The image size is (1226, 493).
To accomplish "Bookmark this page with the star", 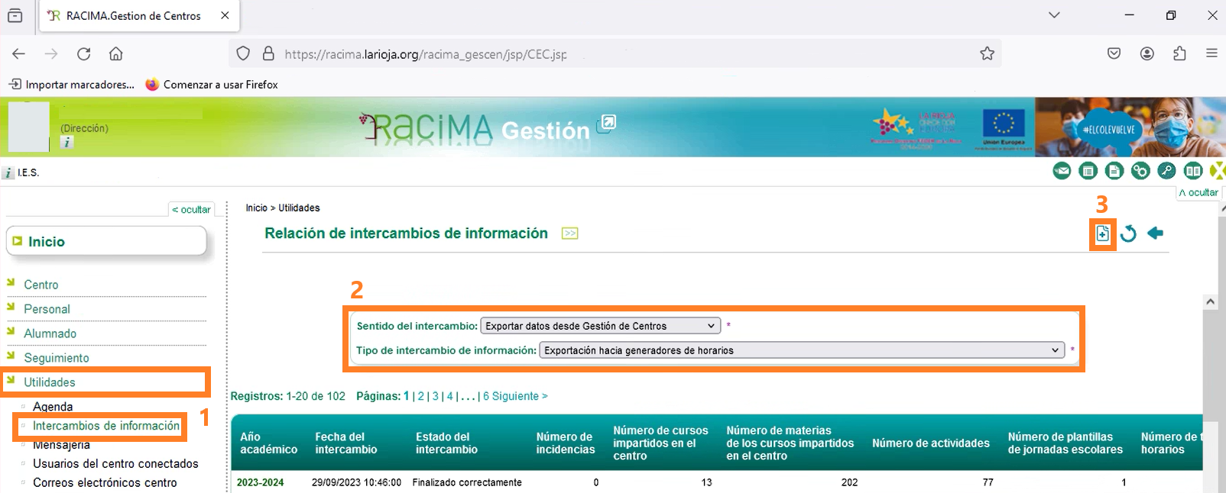I will point(987,53).
